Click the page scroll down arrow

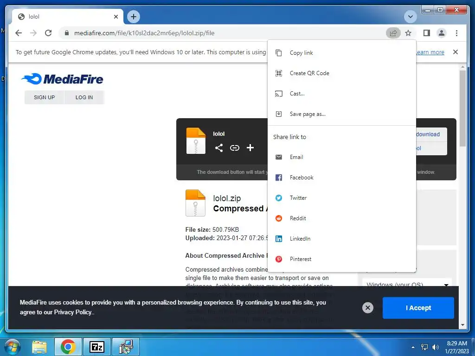(462, 325)
